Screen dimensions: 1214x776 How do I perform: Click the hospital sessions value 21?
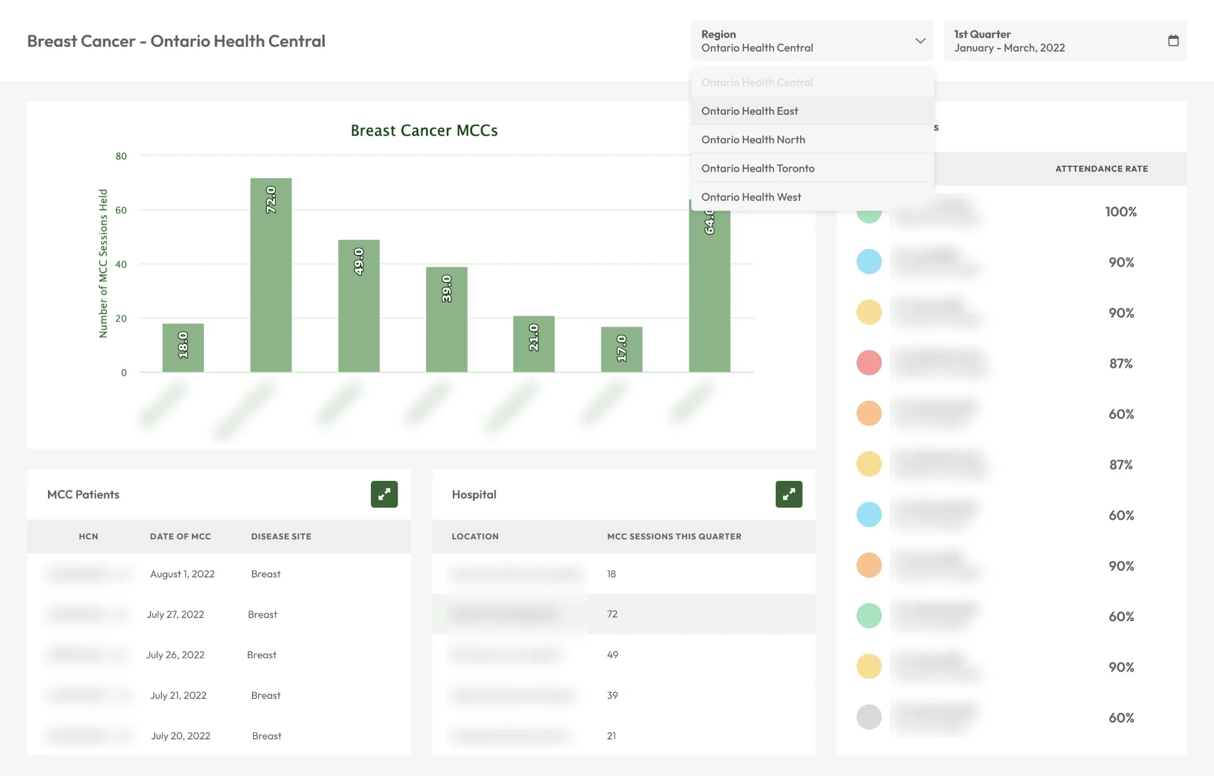(x=611, y=736)
